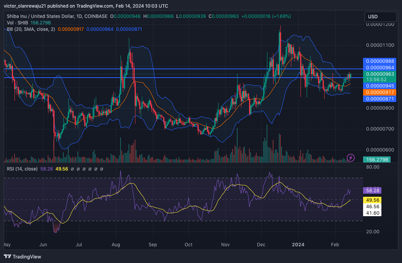Select the orange BB basis value 0.00000917
Screen dimensions: 402x263
pos(71,29)
